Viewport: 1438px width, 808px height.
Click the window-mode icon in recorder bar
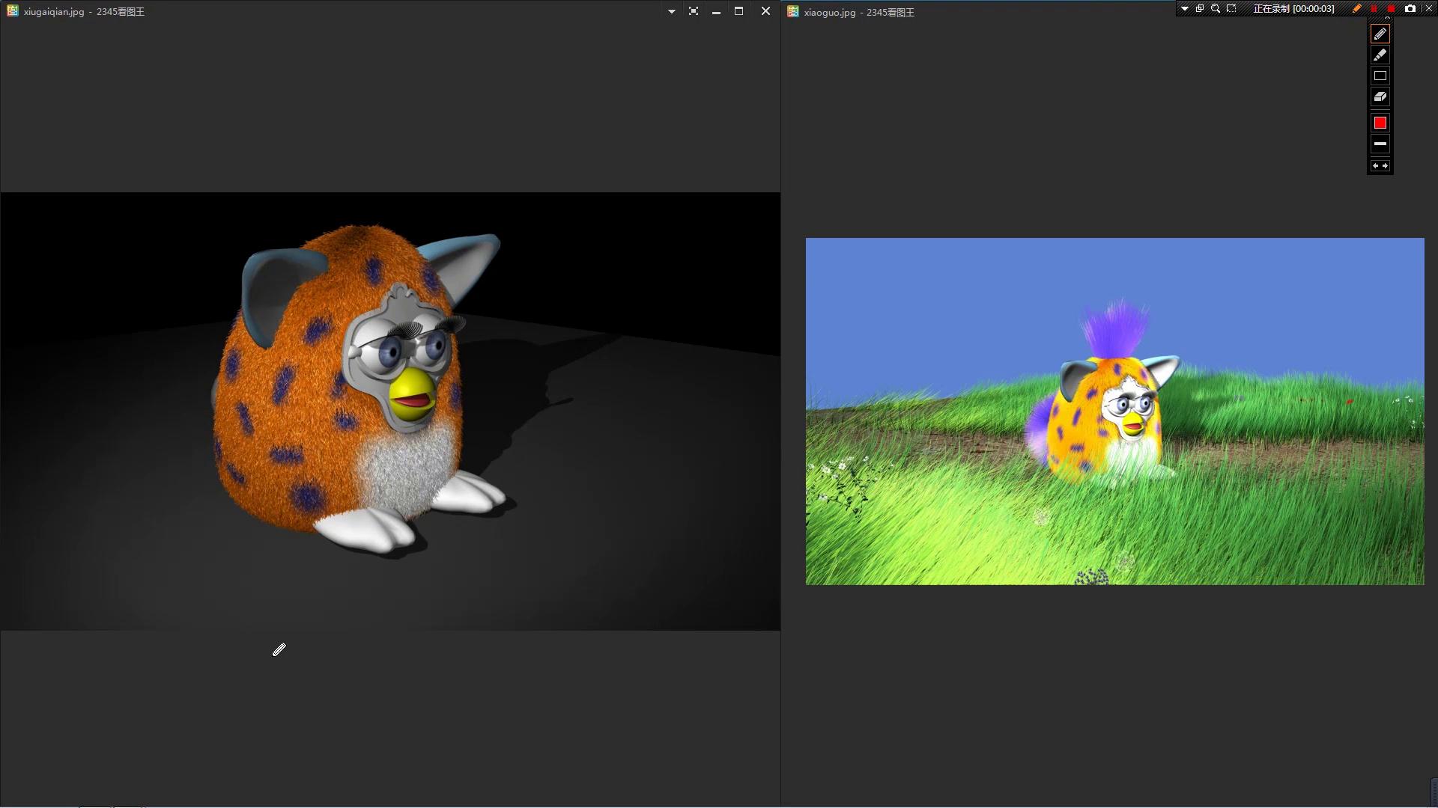(1200, 9)
